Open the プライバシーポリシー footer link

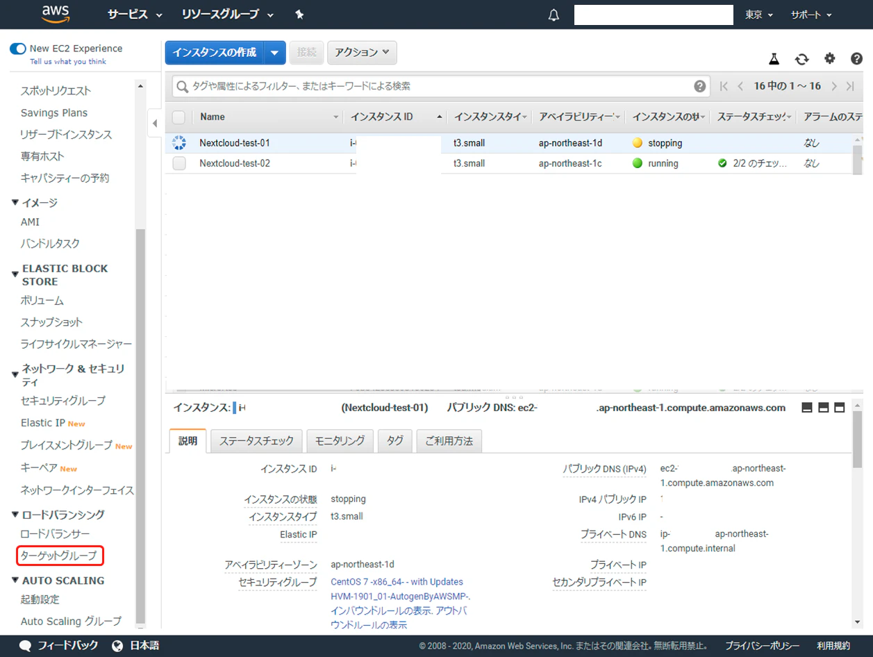(x=763, y=646)
